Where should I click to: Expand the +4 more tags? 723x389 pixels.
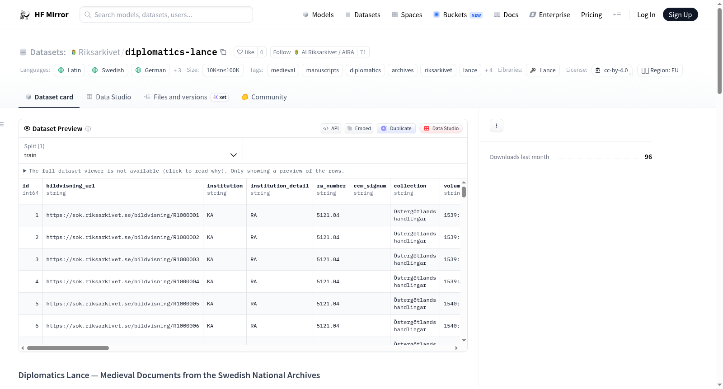[x=488, y=70]
